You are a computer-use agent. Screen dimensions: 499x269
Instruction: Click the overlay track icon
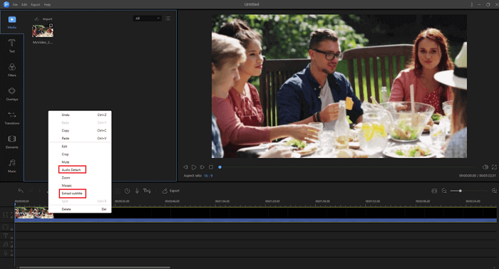[6, 227]
